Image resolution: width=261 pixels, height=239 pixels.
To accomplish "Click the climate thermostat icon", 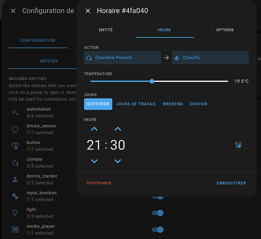I will [x=15, y=163].
